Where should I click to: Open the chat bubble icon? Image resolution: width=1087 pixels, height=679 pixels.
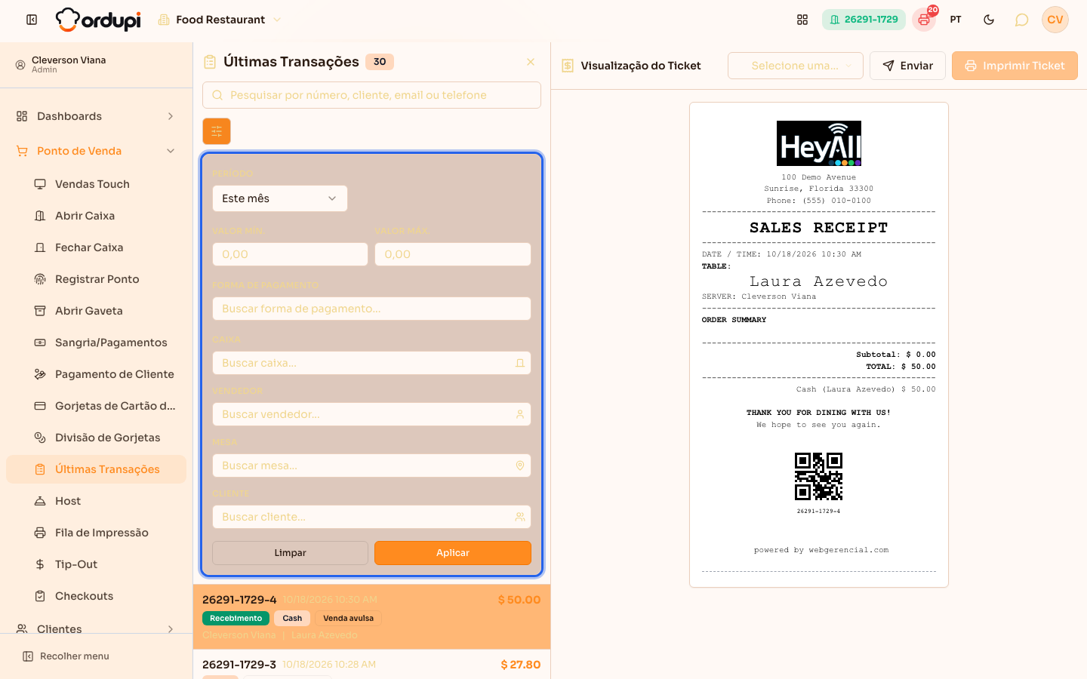click(x=1022, y=20)
